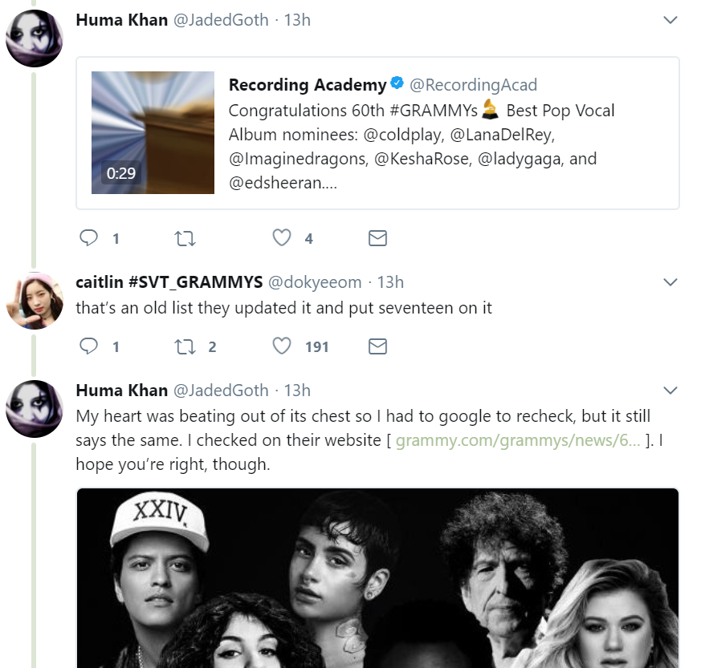Click the @dokyeeom username handle
The image size is (705, 668).
click(x=315, y=282)
